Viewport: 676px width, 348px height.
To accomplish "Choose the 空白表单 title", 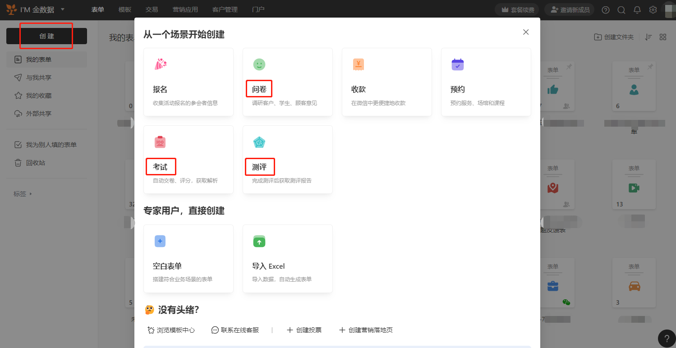I will [167, 266].
